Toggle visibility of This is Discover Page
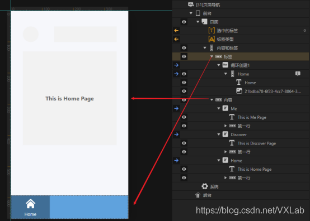The height and width of the screenshot is (221, 310). 184,143
